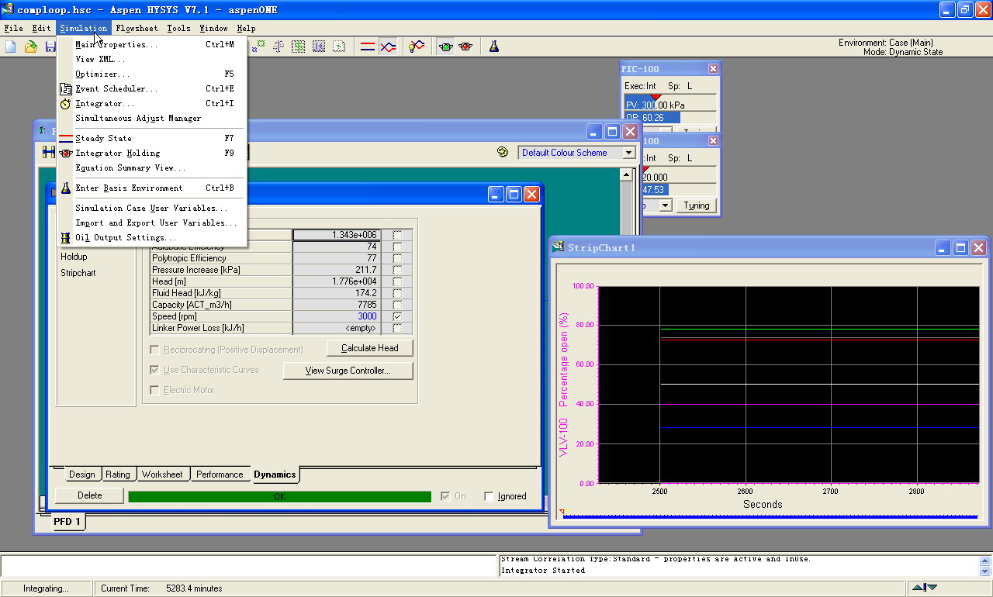Screen dimensions: 993x597
Task: Toggle the Capacity [ACT_m3/h] checkbox
Action: click(x=397, y=305)
